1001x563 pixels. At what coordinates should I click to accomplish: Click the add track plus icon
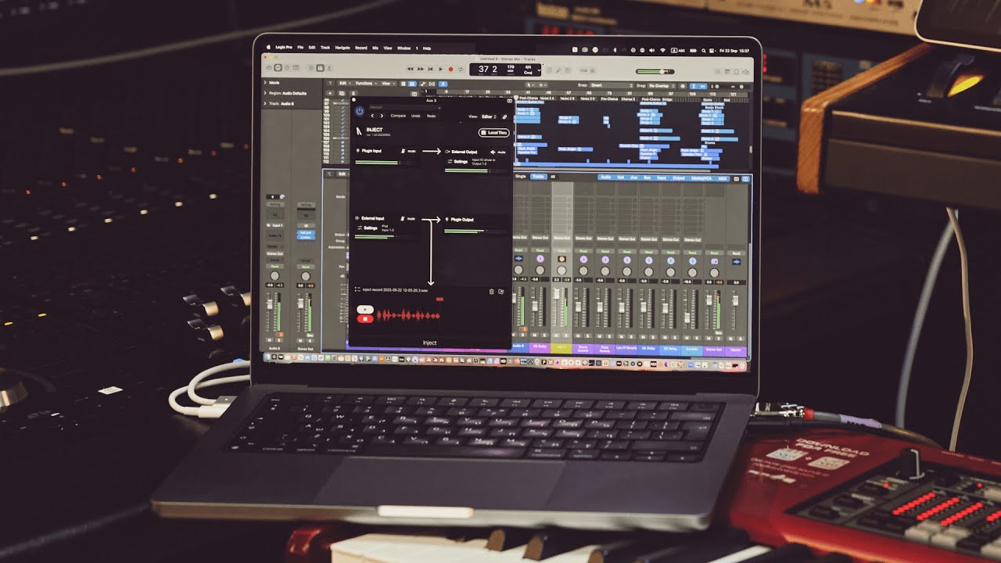click(x=329, y=93)
